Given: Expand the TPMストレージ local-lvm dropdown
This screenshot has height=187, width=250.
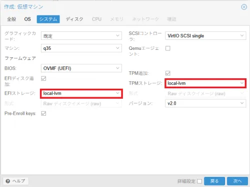Looking at the screenshot, I should (205, 83).
